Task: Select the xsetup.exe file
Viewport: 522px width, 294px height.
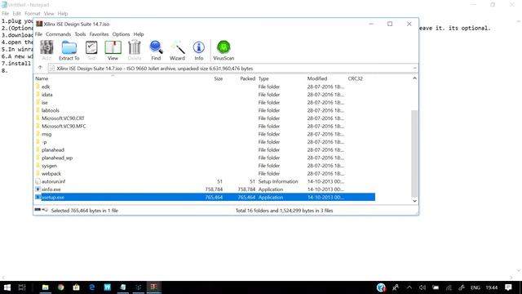Action: click(x=205, y=198)
